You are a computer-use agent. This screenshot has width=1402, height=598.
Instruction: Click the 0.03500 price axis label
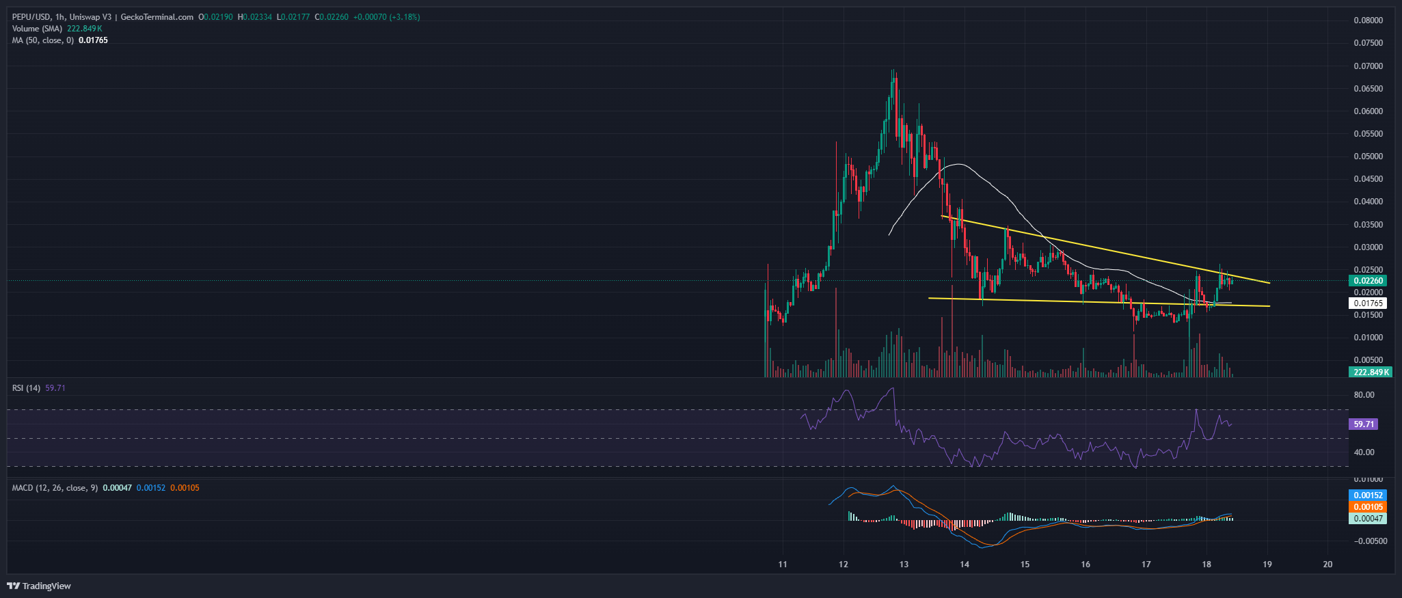(1368, 225)
